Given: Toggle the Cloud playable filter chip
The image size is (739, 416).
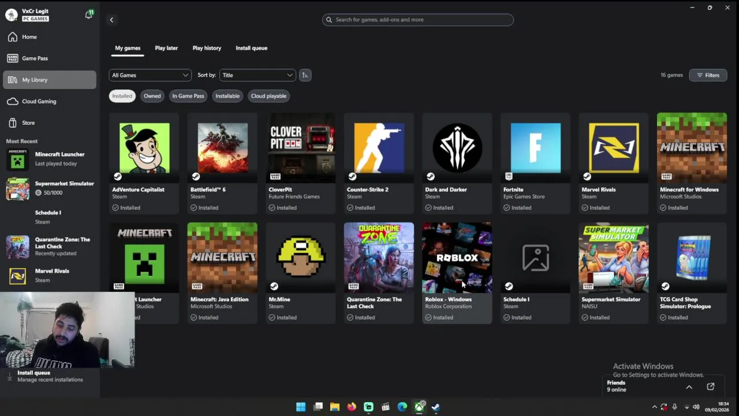Looking at the screenshot, I should 268,96.
